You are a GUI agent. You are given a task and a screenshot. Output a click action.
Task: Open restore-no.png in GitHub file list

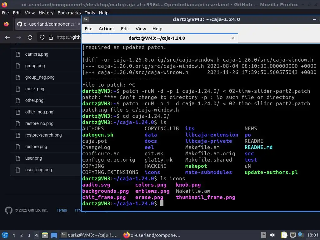[39, 124]
